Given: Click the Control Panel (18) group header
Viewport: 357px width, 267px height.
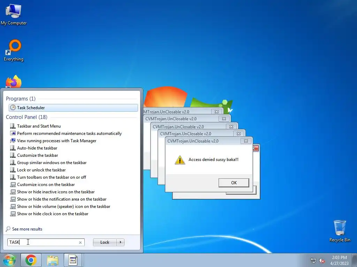Looking at the screenshot, I should tap(26, 117).
